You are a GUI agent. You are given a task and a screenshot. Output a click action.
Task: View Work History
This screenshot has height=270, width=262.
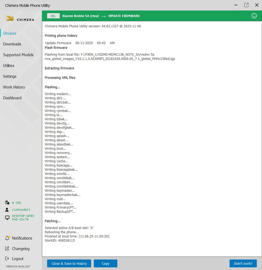[x=14, y=87]
